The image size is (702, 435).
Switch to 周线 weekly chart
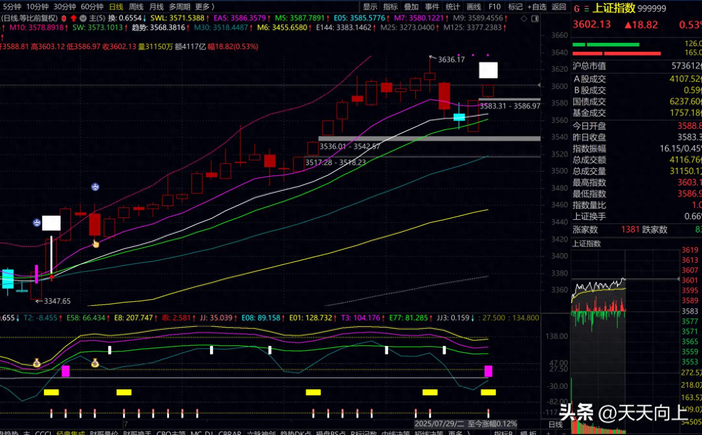[136, 7]
